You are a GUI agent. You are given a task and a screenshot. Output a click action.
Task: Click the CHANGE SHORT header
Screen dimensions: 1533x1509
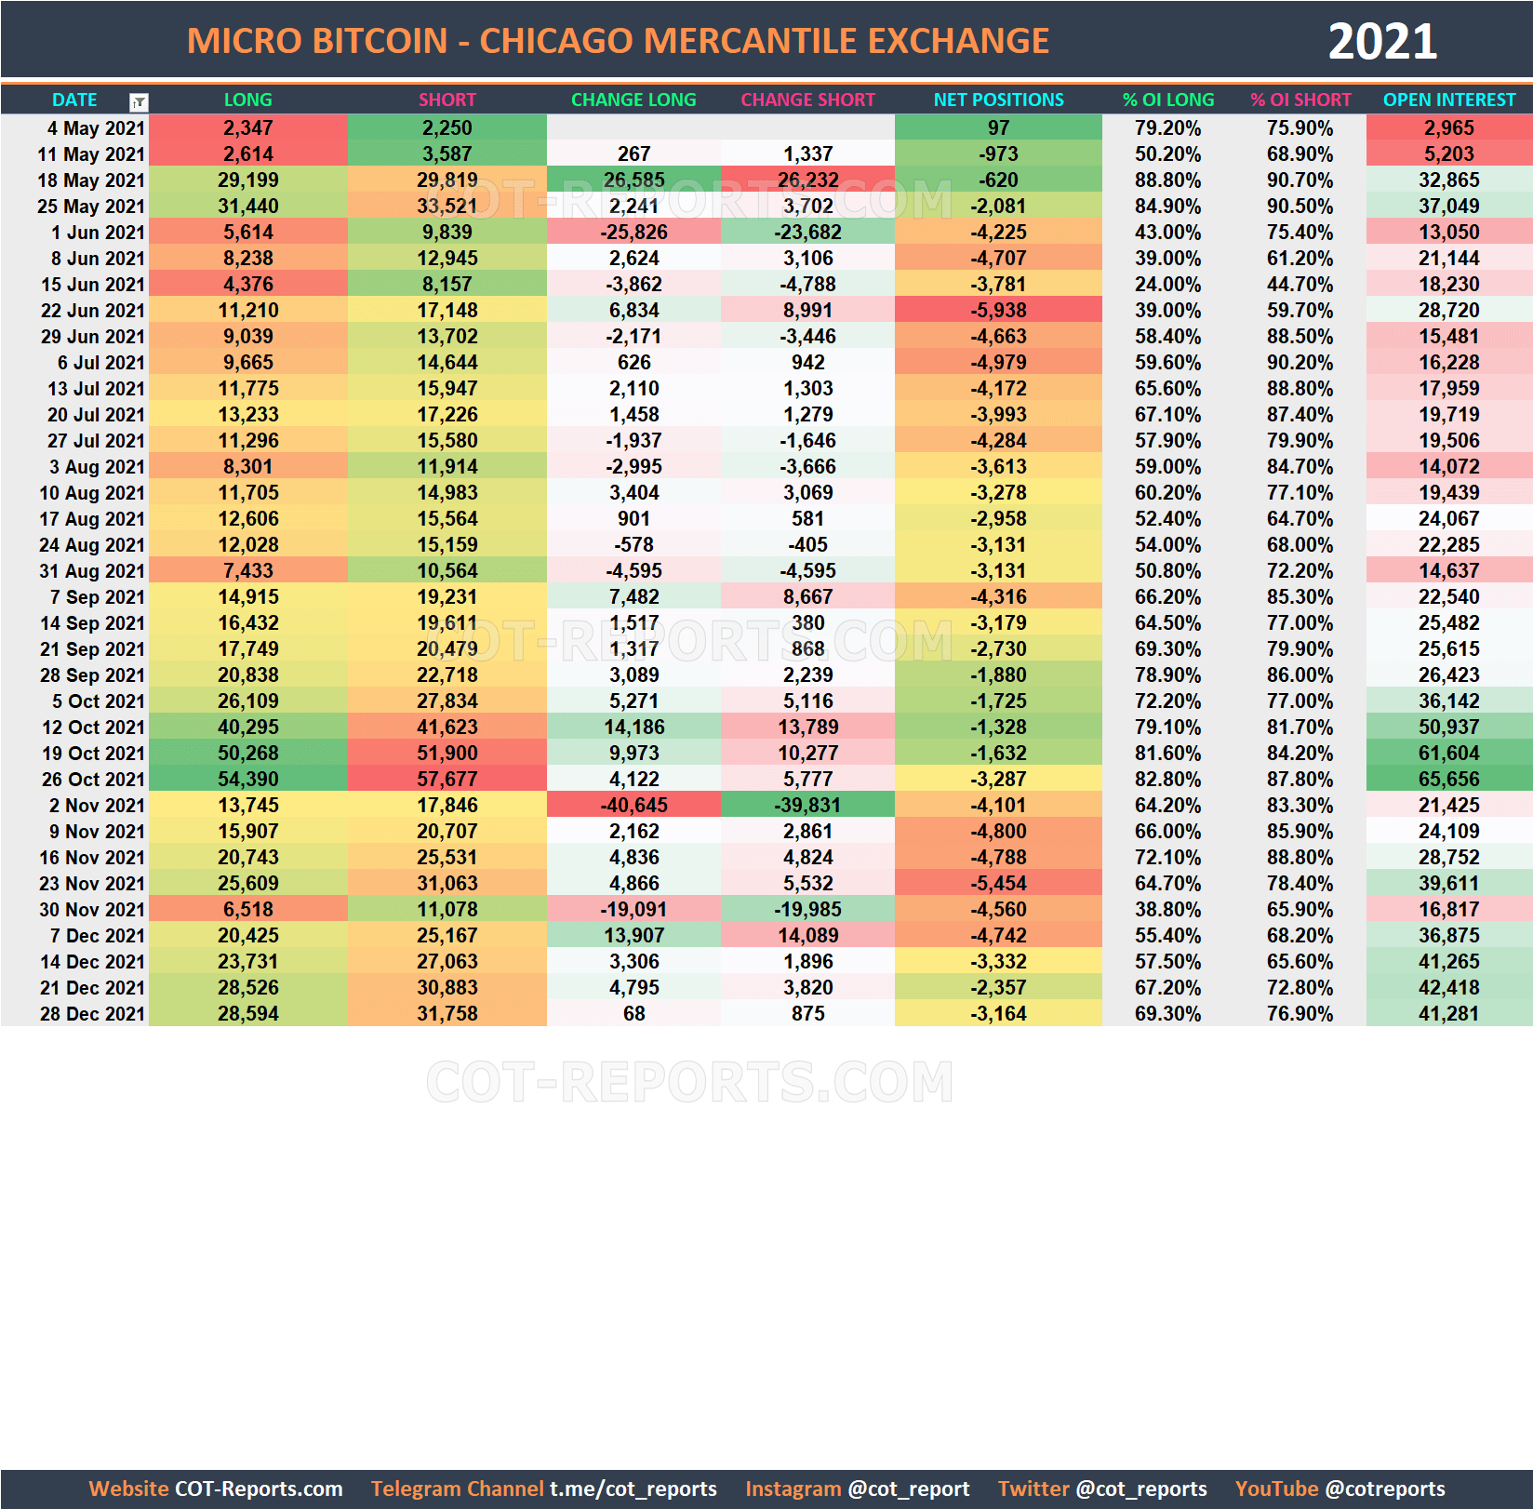pos(807,100)
